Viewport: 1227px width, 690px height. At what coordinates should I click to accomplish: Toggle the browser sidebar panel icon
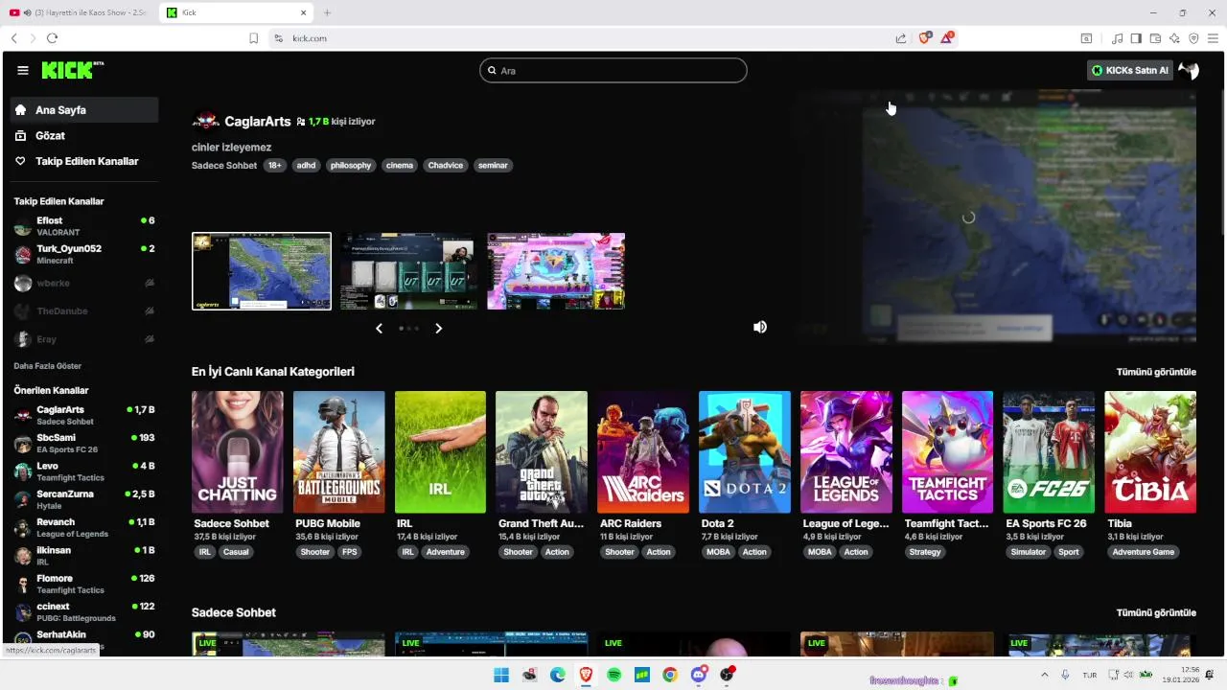coord(1136,38)
